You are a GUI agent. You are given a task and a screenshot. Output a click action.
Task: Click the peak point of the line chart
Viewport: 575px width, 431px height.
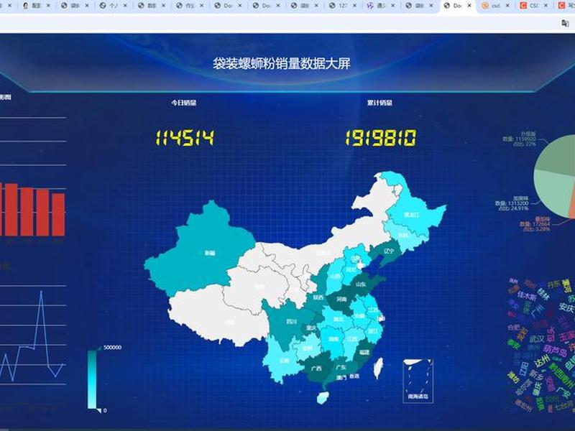click(x=42, y=292)
